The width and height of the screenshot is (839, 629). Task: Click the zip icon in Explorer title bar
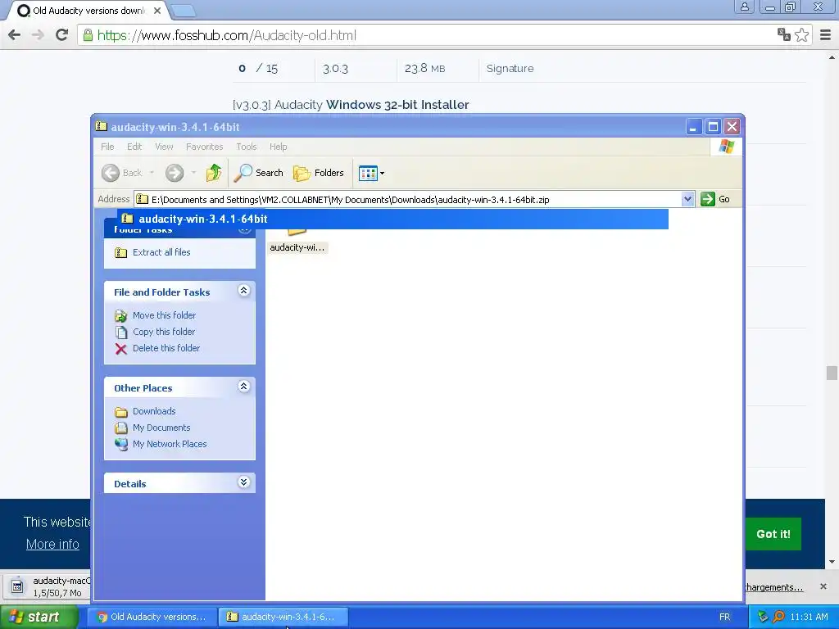coord(101,126)
